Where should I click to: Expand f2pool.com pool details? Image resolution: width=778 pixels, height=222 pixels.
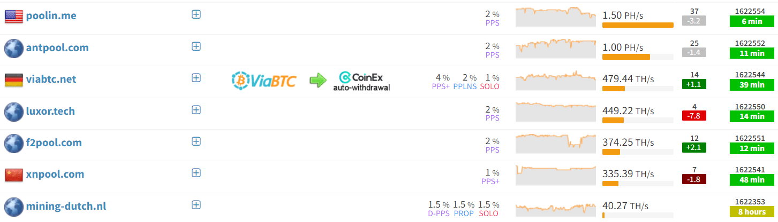pyautogui.click(x=196, y=141)
